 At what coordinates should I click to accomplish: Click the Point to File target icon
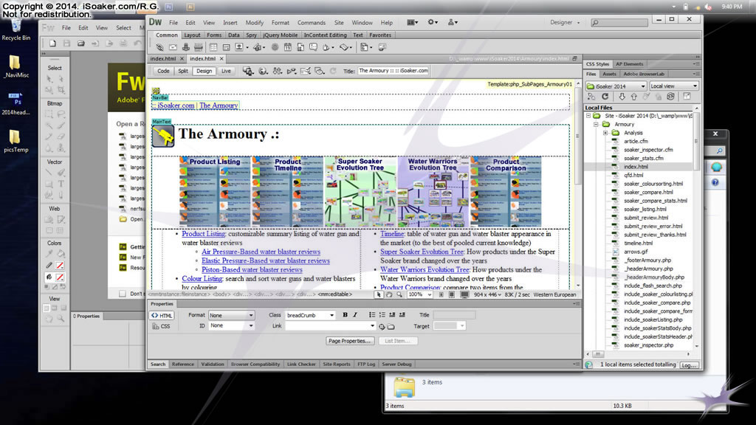click(382, 326)
